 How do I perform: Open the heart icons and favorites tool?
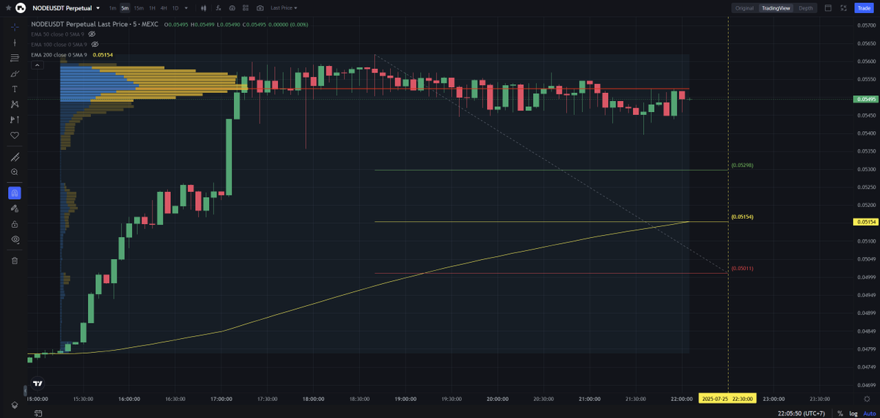coord(15,135)
